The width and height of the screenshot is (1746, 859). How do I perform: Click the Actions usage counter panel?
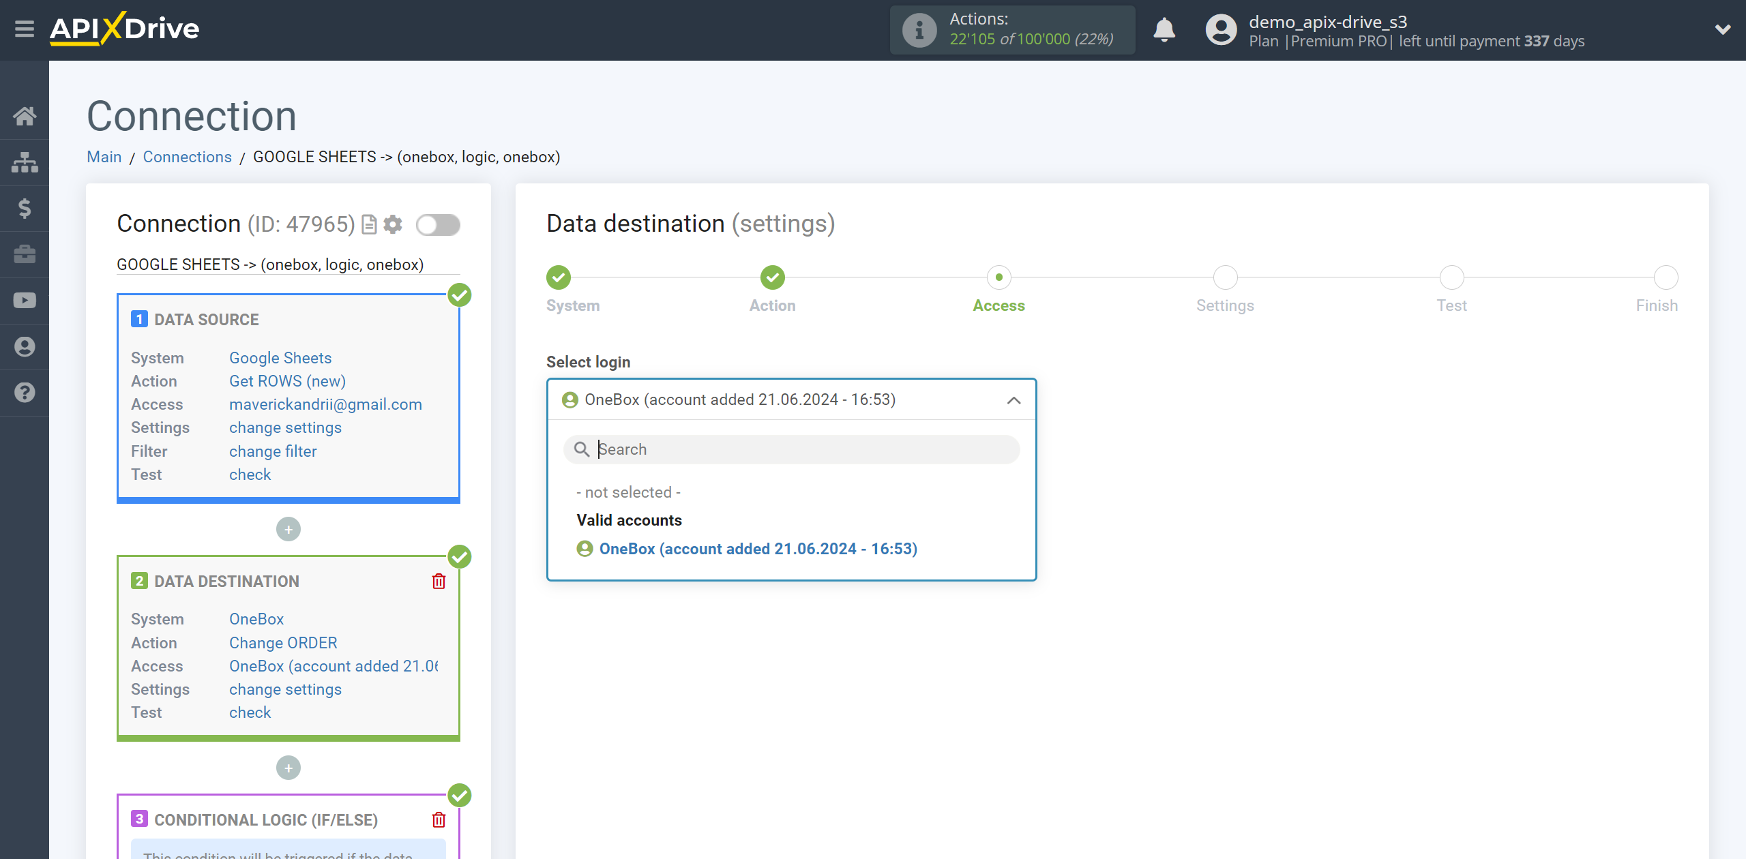pos(1012,30)
